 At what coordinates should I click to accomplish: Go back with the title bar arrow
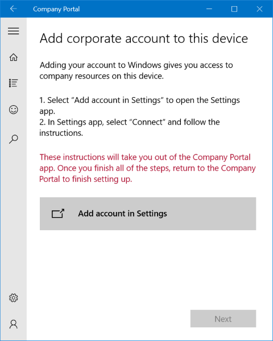coord(14,9)
